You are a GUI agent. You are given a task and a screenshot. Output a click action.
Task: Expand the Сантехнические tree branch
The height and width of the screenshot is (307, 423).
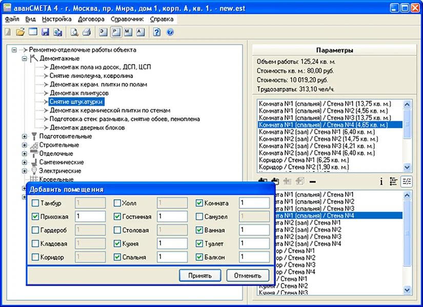tap(24, 162)
